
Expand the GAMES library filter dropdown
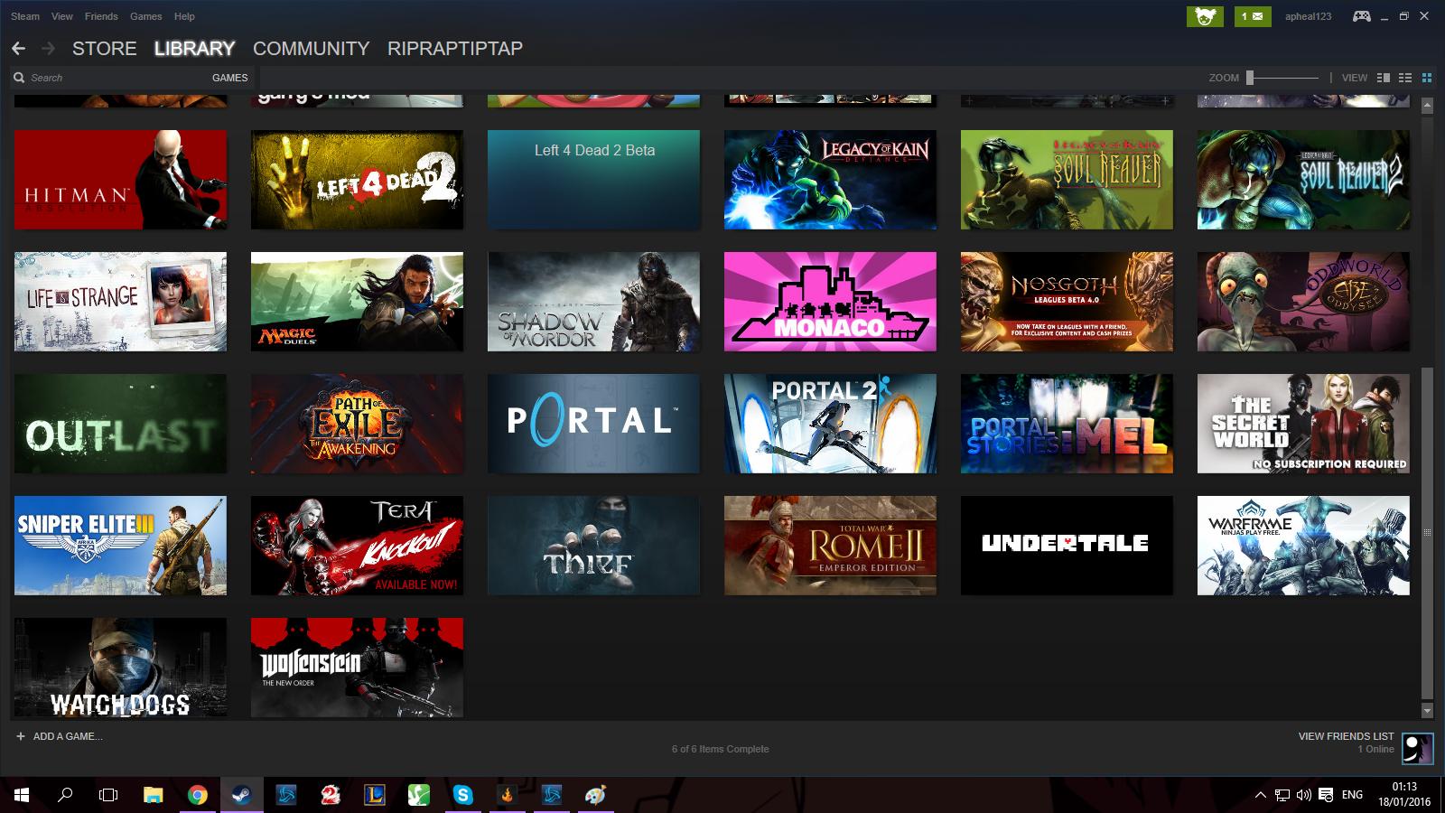point(229,78)
